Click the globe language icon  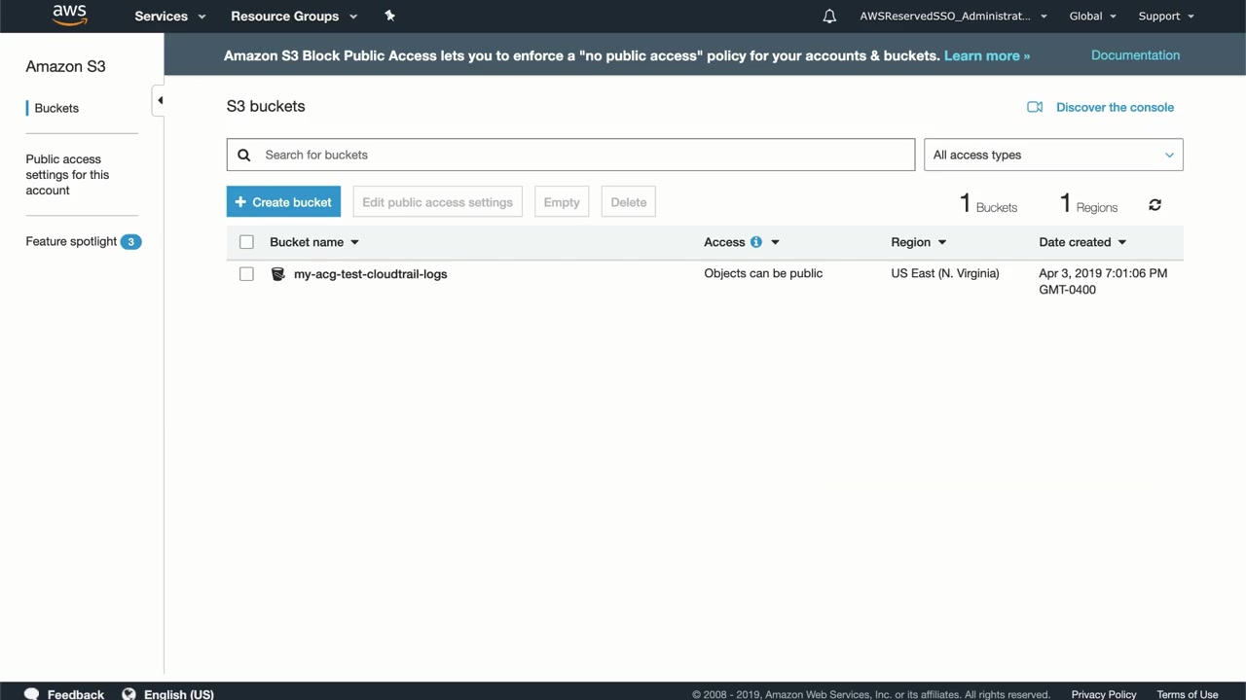tap(128, 694)
